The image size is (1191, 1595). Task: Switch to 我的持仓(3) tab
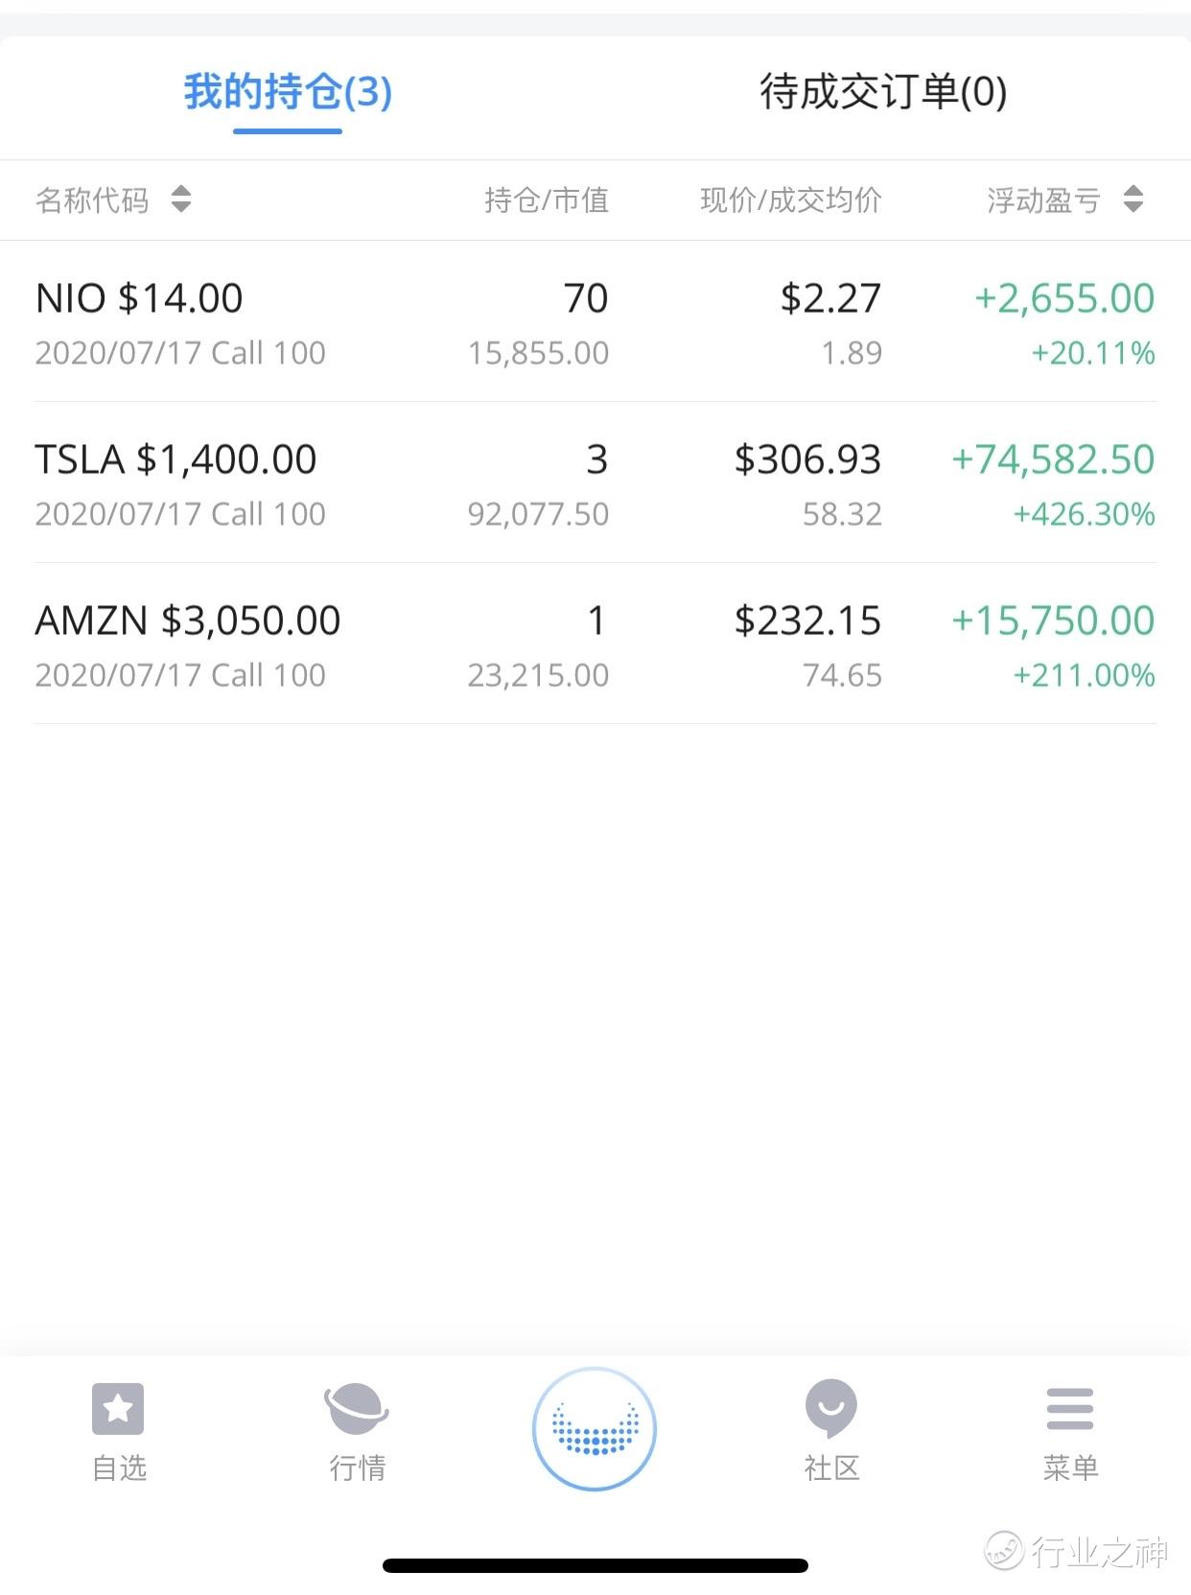click(288, 93)
